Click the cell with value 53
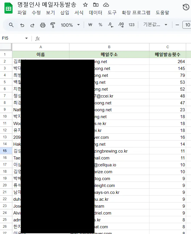The height and width of the screenshot is (234, 191). (x=167, y=82)
